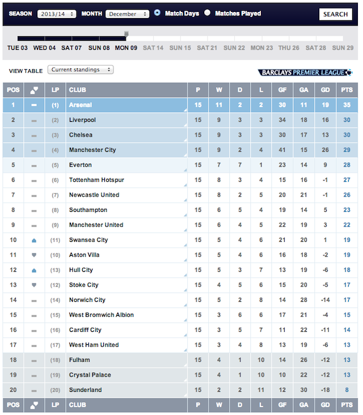Click the SEARCH button
Screen dimensions: 363x415
pos(335,14)
